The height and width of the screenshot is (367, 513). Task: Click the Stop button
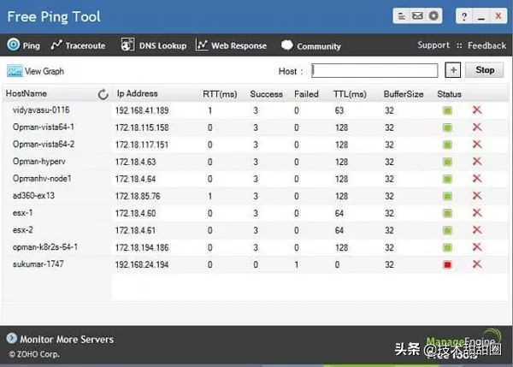click(485, 70)
